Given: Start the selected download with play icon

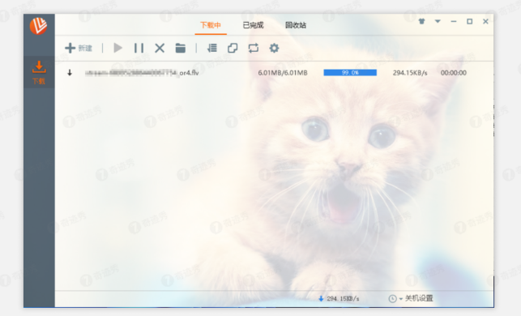Looking at the screenshot, I should (118, 48).
